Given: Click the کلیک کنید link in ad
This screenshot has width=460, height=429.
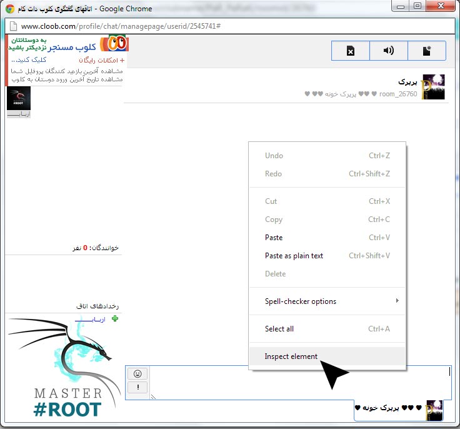Looking at the screenshot, I should point(29,60).
